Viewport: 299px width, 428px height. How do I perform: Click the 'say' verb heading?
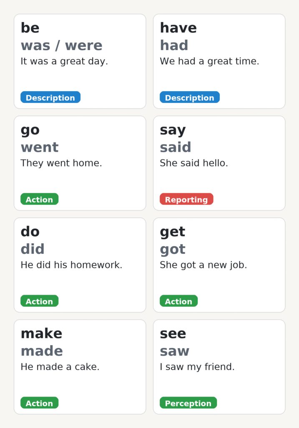tap(173, 130)
